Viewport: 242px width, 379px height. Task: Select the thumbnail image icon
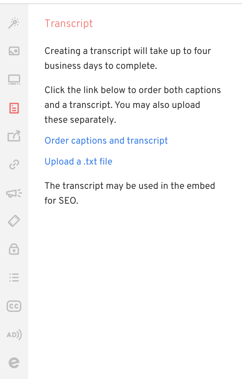coord(14,51)
